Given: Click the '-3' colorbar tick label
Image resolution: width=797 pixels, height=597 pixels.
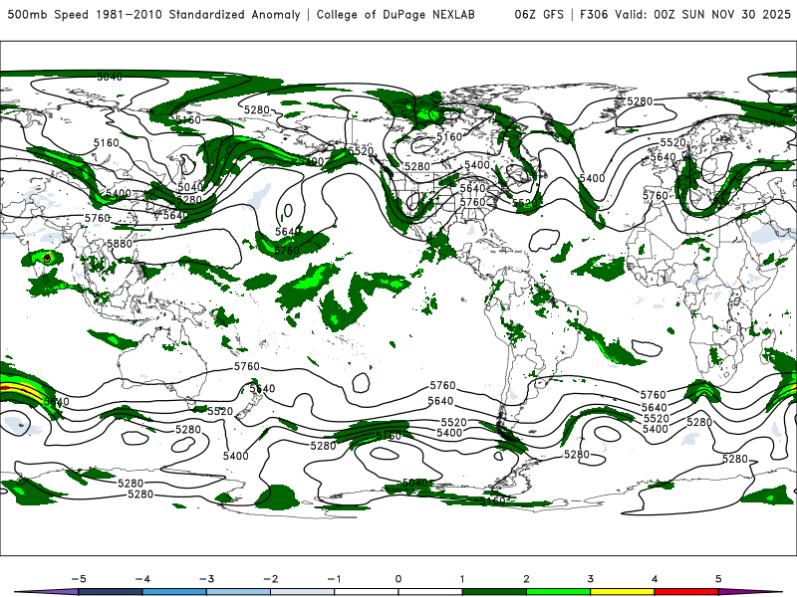Looking at the screenshot, I should (206, 579).
